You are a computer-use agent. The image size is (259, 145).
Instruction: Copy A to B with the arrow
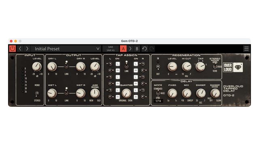(x=130, y=49)
